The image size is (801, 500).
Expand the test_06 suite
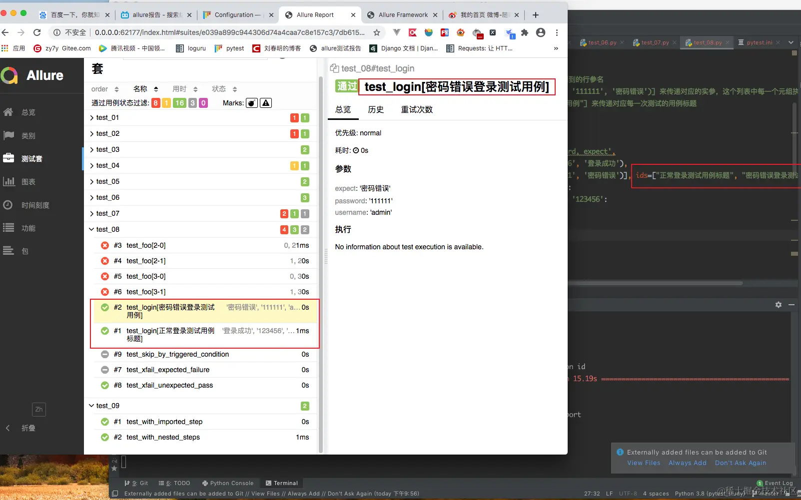click(x=200, y=198)
